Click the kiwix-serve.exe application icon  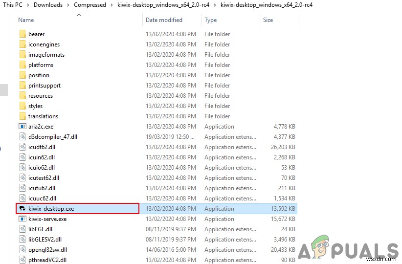pyautogui.click(x=22, y=219)
